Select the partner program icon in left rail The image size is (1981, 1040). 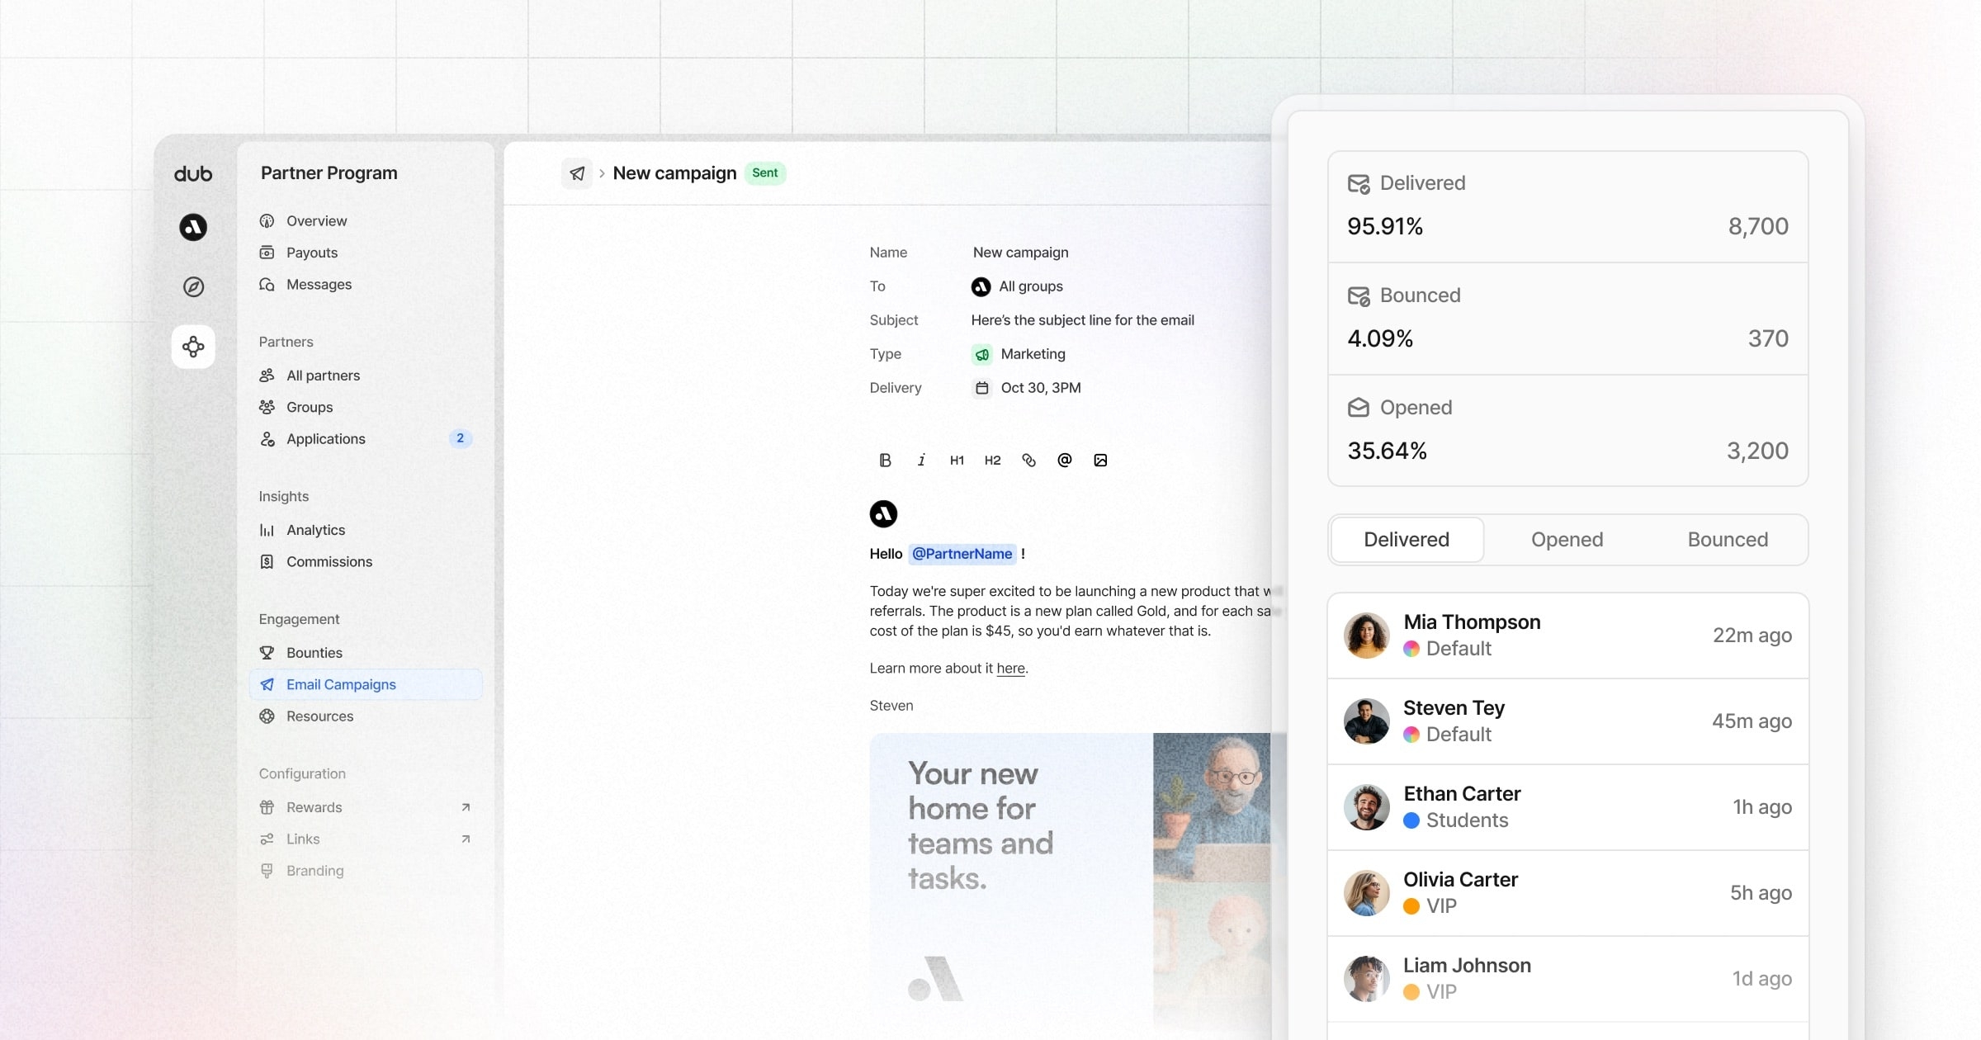pyautogui.click(x=193, y=347)
